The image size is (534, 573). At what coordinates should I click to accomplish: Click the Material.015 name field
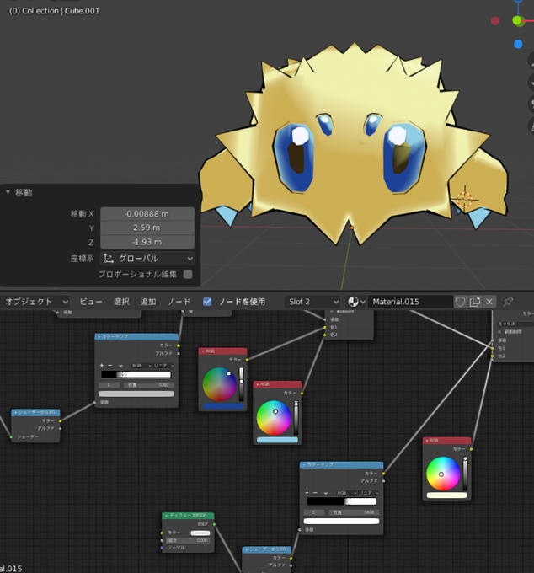410,302
